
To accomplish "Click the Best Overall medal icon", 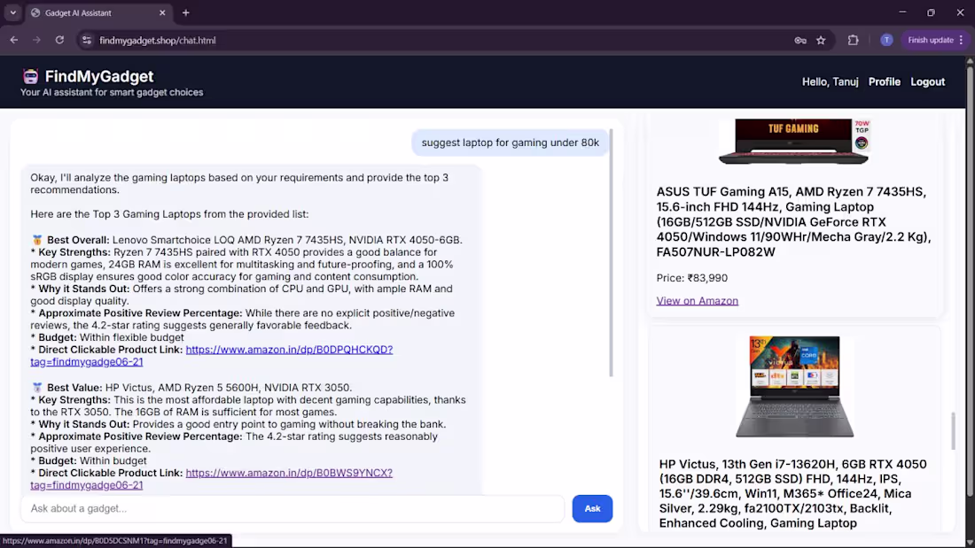I will coord(37,240).
